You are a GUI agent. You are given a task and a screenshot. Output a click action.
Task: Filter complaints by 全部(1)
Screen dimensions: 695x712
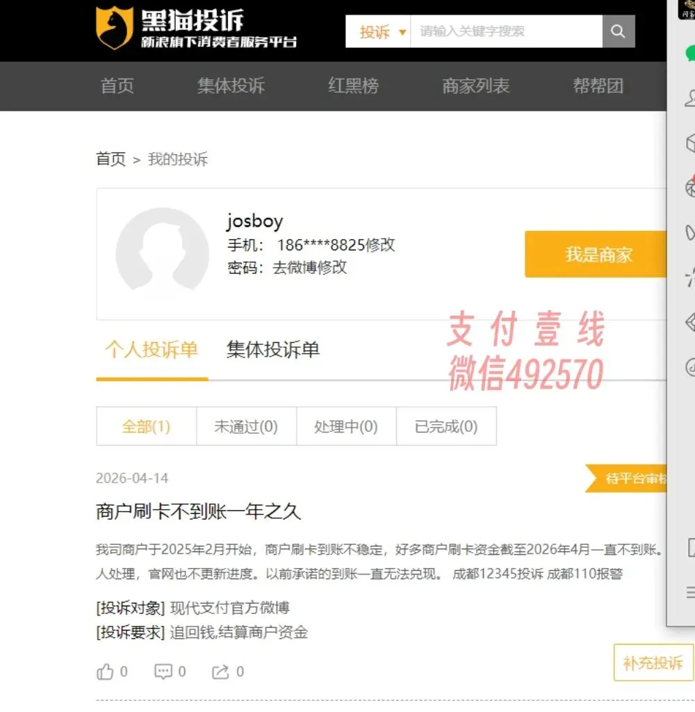pos(146,426)
